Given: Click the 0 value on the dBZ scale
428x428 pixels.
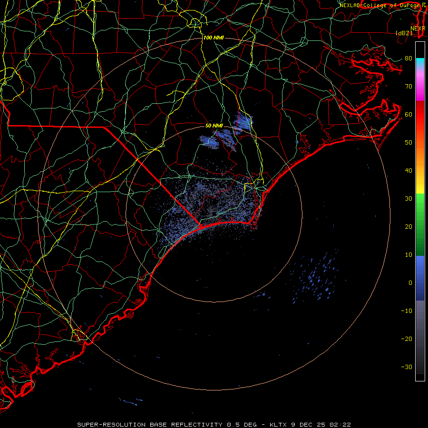Looking at the screenshot, I should click(410, 283).
